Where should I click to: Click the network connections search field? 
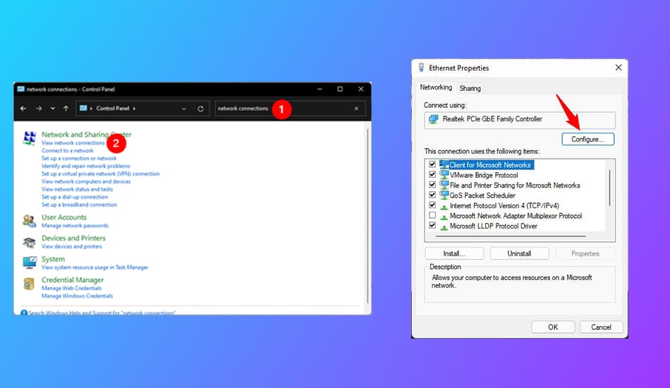click(x=290, y=109)
